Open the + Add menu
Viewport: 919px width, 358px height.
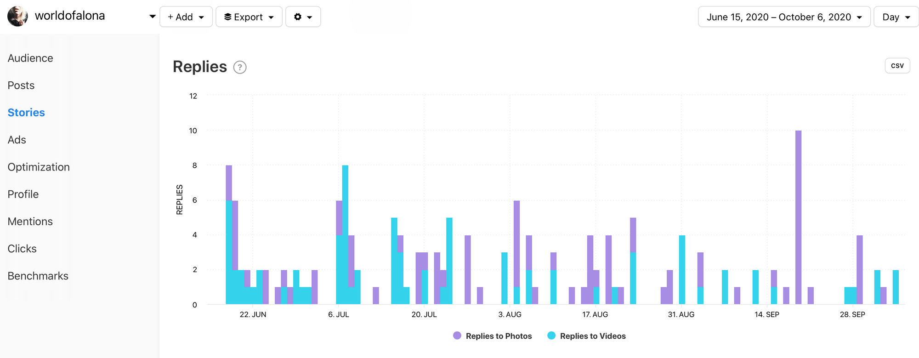point(186,17)
